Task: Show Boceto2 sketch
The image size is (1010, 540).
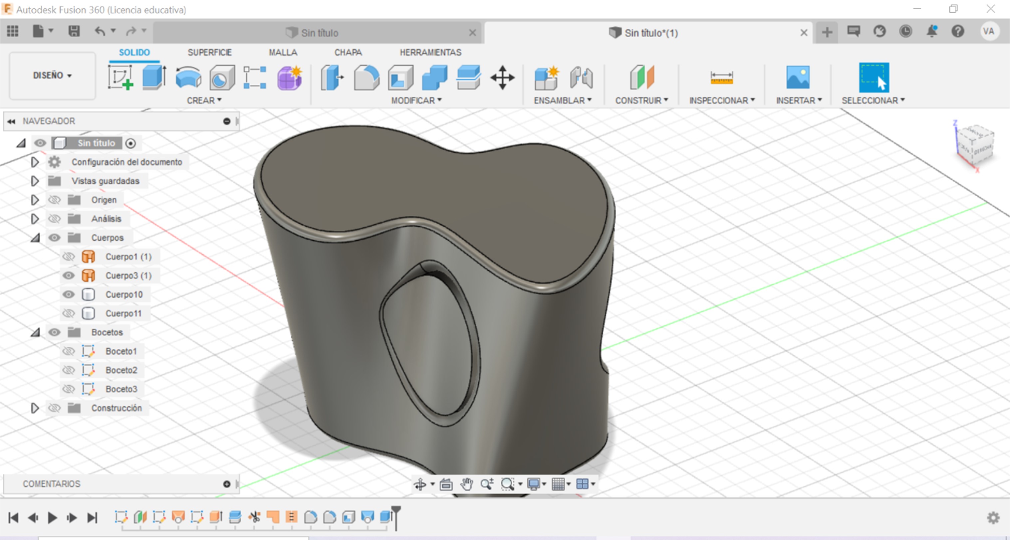Action: [69, 370]
